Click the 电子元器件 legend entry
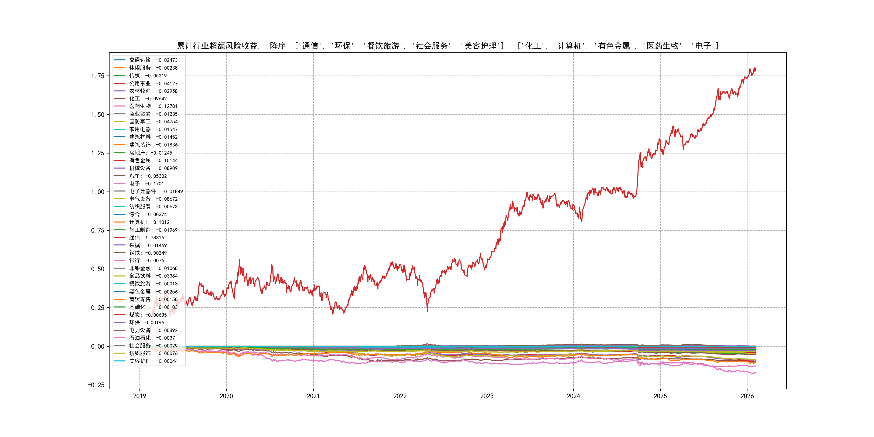This screenshot has height=437, width=874. pyautogui.click(x=156, y=191)
